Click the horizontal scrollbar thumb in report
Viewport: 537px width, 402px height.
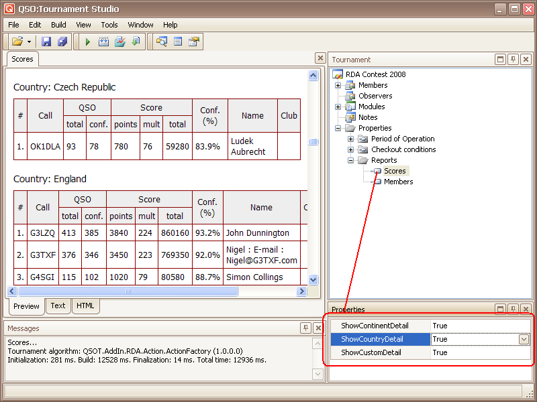pyautogui.click(x=128, y=291)
